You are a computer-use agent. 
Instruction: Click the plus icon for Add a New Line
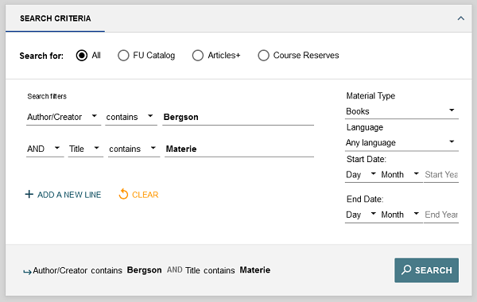point(29,194)
